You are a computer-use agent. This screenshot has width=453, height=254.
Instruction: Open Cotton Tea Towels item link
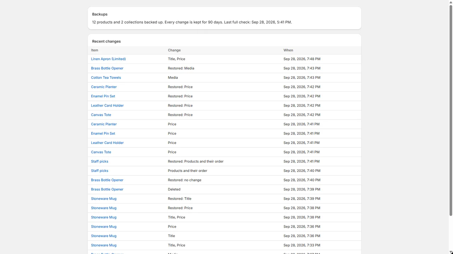click(106, 78)
